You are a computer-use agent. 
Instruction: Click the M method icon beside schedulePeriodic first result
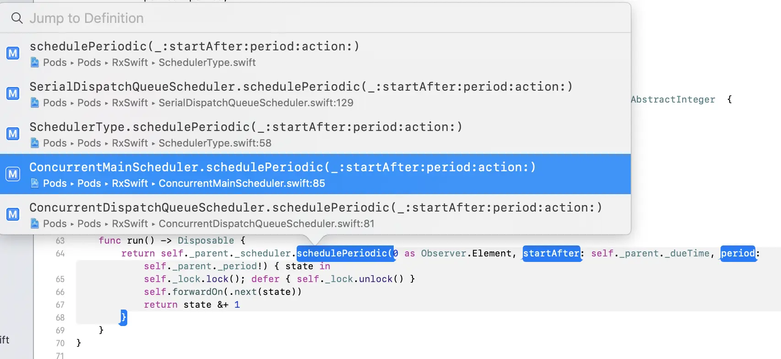tap(13, 54)
